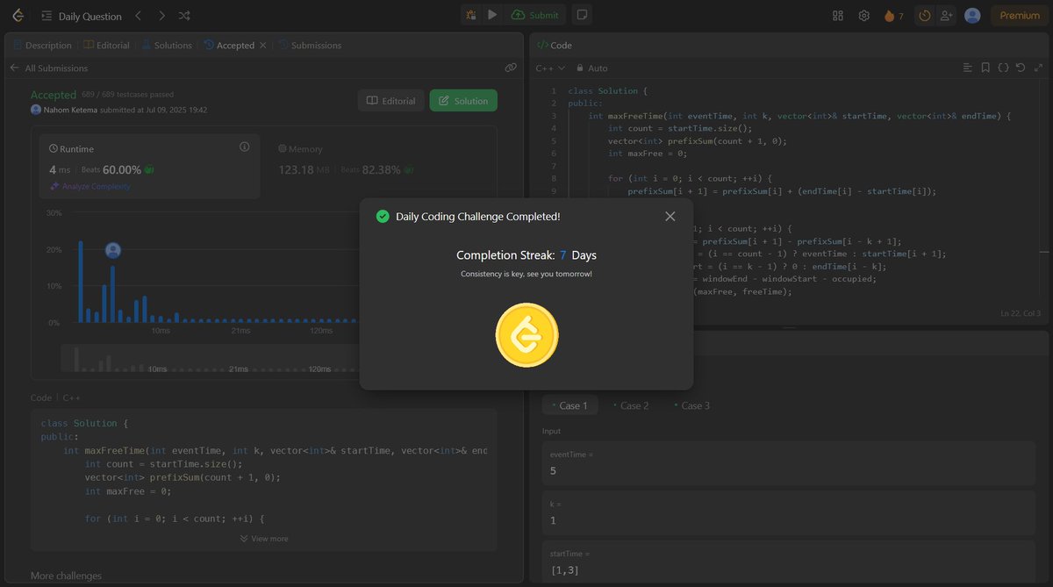Switch to the Submissions tab
1053x587 pixels.
pos(310,45)
